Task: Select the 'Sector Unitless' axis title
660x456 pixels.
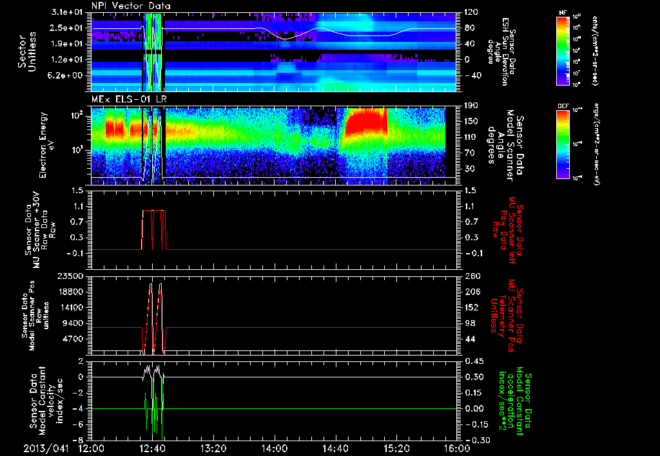Action: point(27,52)
